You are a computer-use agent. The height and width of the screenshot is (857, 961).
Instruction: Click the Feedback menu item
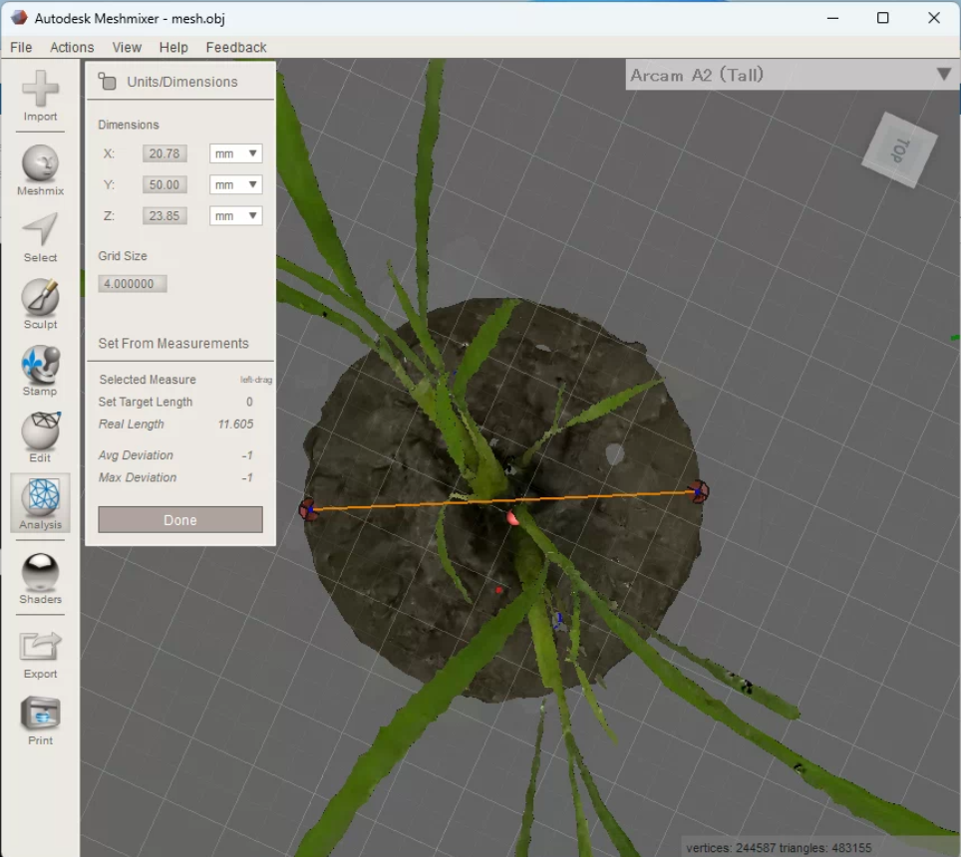click(x=236, y=47)
